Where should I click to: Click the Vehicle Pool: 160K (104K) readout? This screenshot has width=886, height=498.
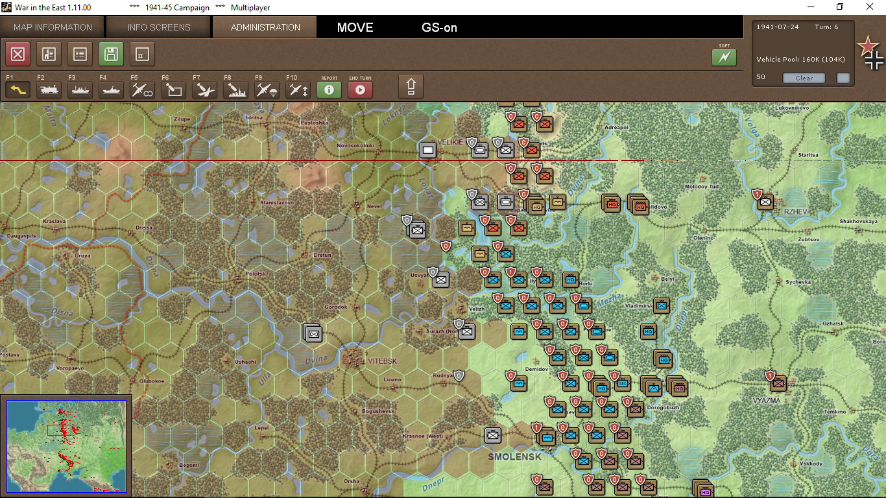(800, 60)
